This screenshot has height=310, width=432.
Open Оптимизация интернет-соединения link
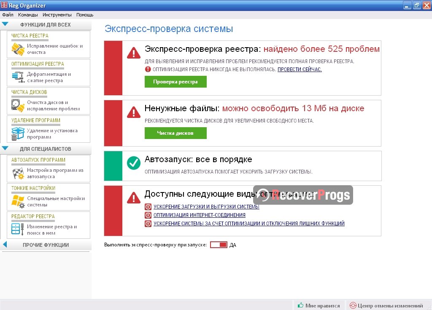click(x=200, y=215)
